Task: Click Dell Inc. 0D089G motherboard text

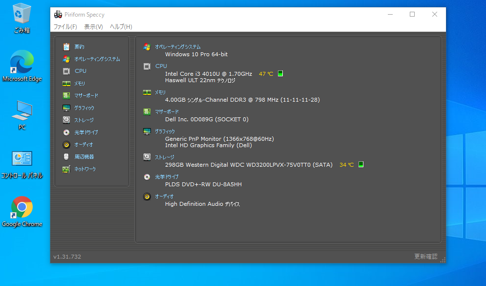Action: pos(207,119)
